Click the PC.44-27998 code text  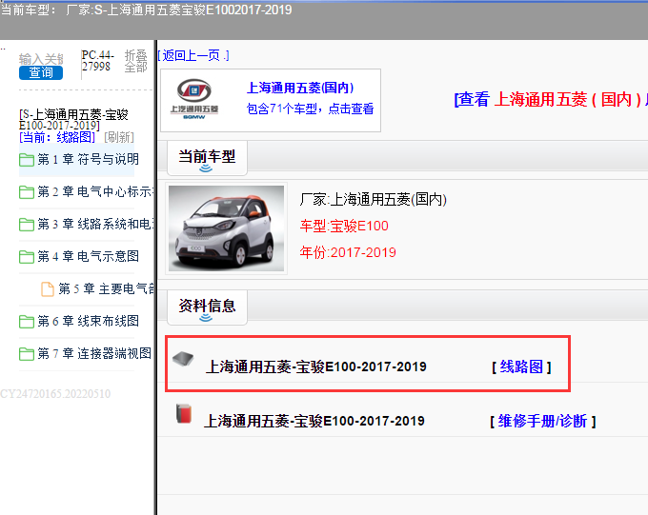97,61
